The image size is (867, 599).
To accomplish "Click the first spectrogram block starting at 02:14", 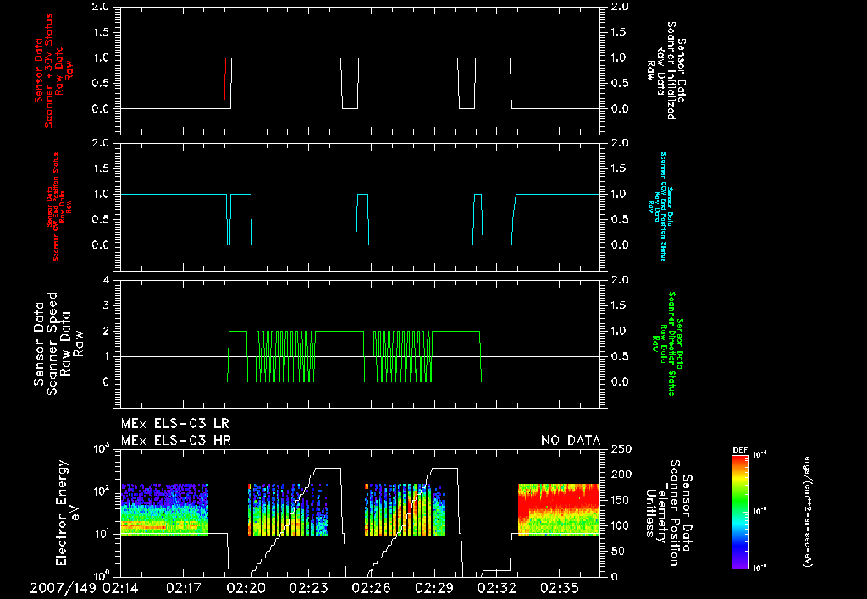I will point(164,510).
